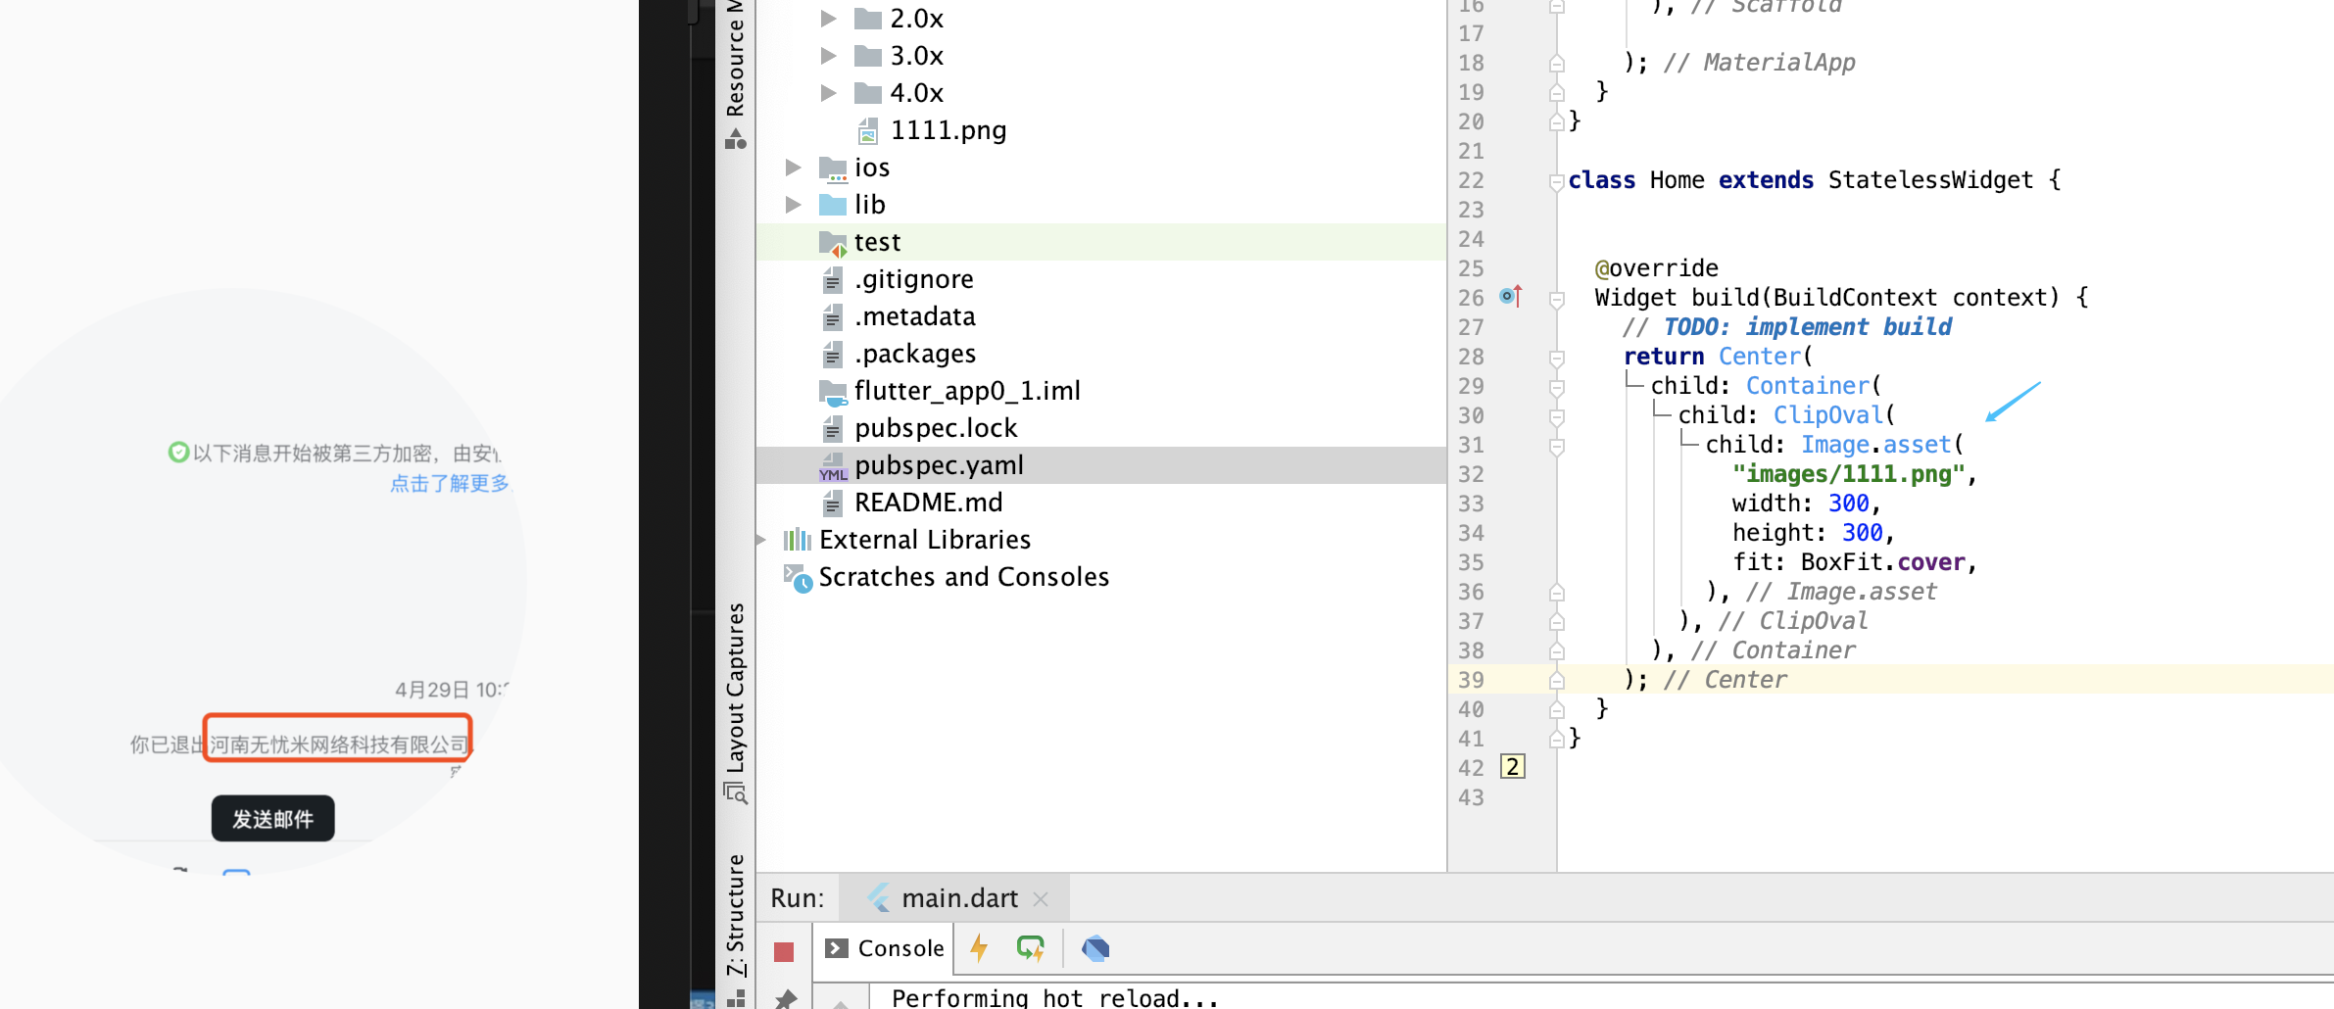Switch to the Console tab
The height and width of the screenshot is (1009, 2334).
tap(885, 948)
